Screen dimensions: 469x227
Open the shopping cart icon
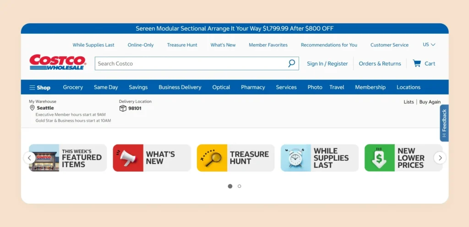(x=417, y=63)
